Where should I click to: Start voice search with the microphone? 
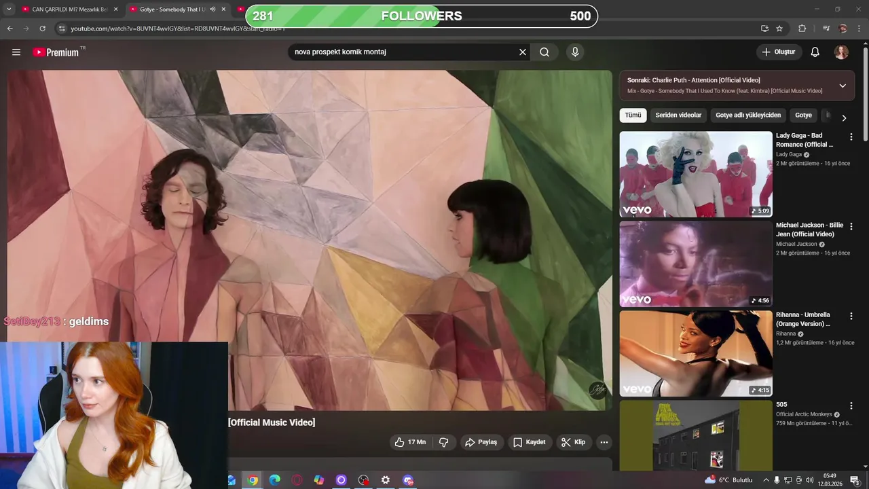[575, 52]
